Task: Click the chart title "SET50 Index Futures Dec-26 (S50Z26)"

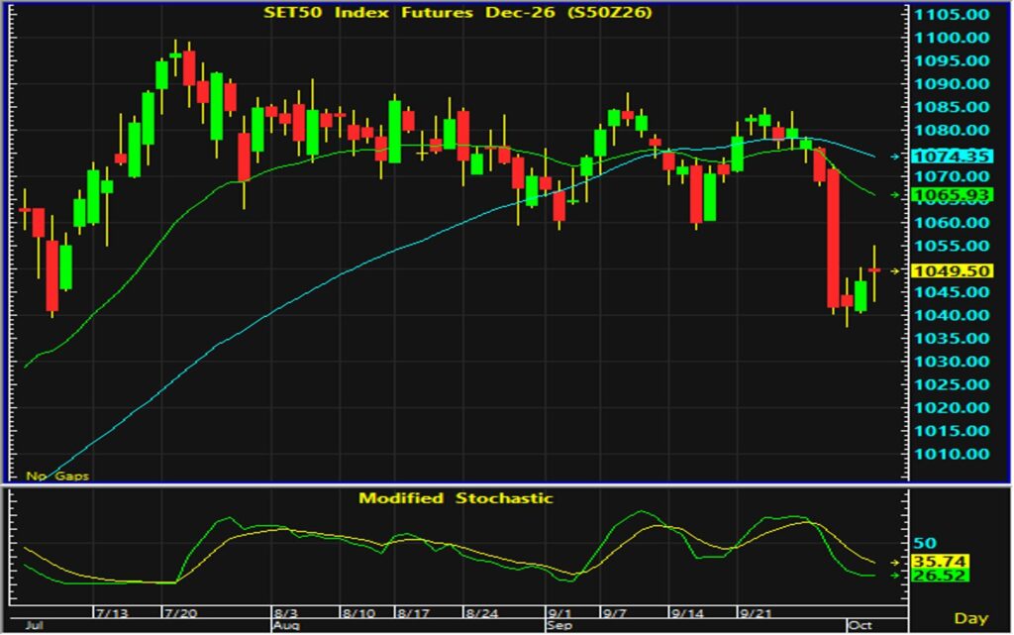Action: pos(457,12)
